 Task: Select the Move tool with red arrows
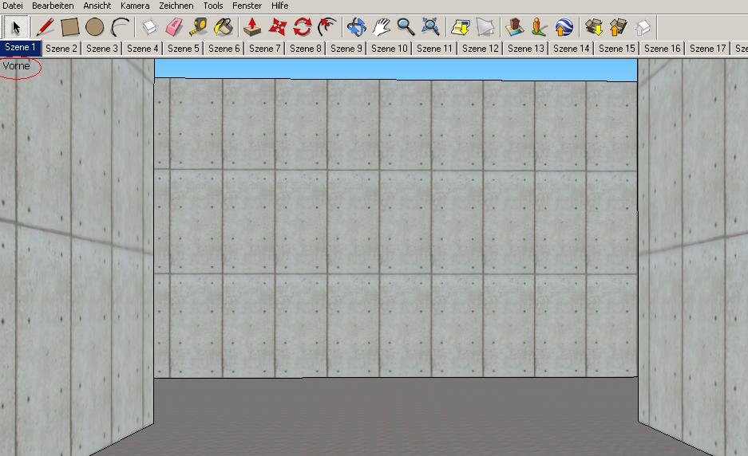pyautogui.click(x=278, y=28)
